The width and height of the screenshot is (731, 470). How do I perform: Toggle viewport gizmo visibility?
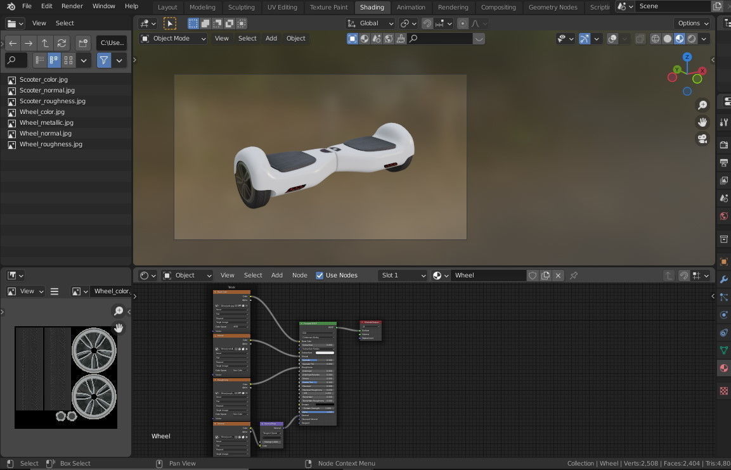click(x=584, y=39)
